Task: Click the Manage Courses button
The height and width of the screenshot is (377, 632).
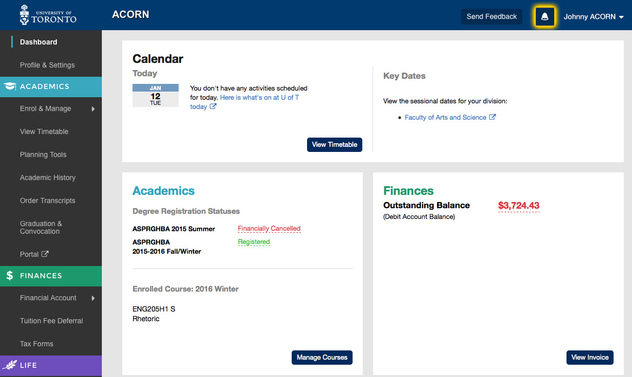Action: tap(322, 358)
